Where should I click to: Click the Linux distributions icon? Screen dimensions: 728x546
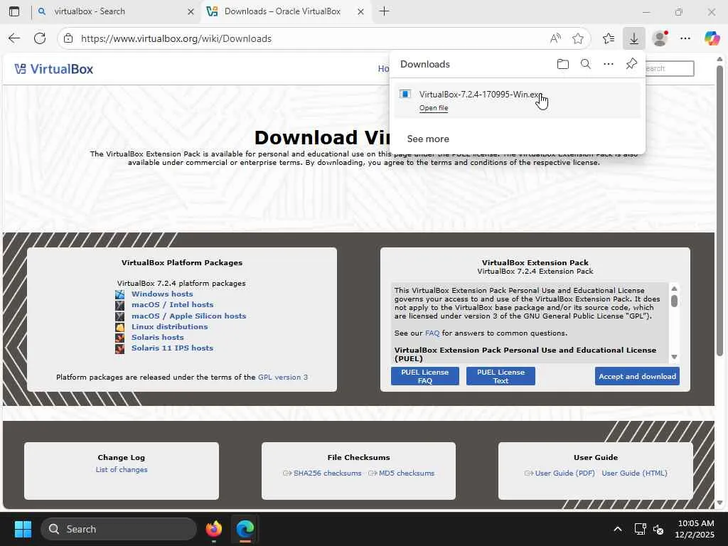click(119, 327)
